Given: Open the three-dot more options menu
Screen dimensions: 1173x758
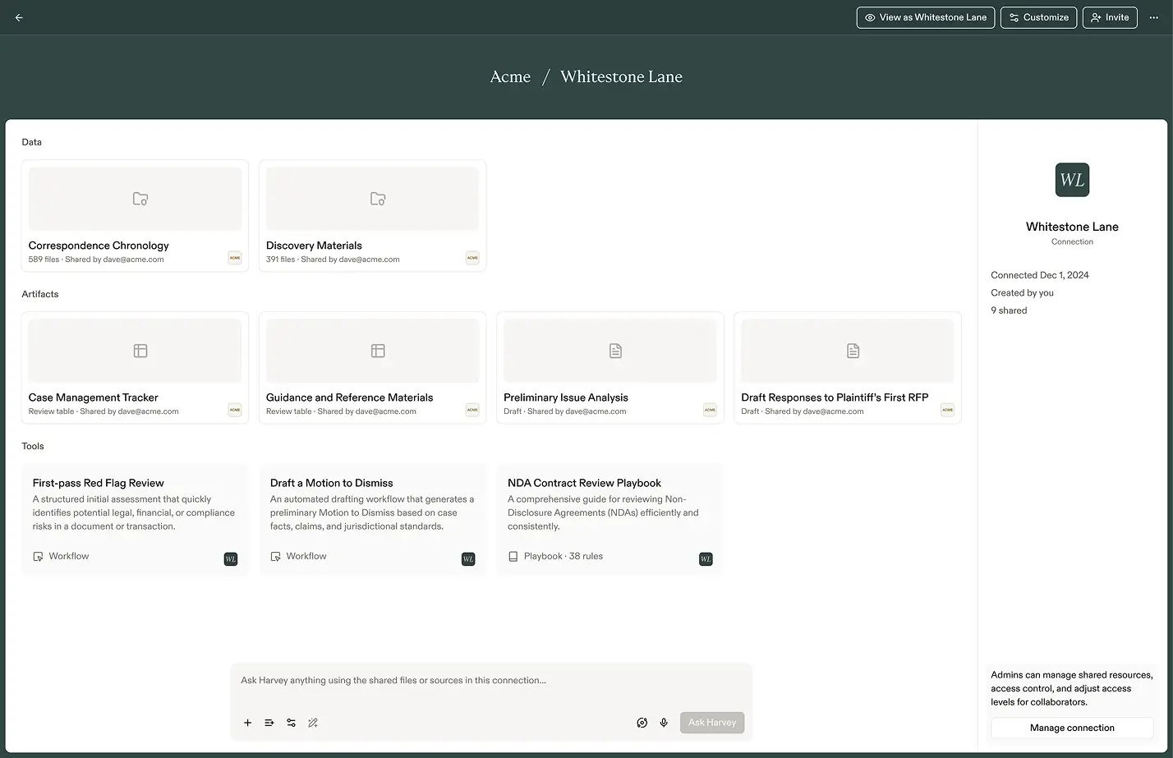Looking at the screenshot, I should tap(1153, 17).
